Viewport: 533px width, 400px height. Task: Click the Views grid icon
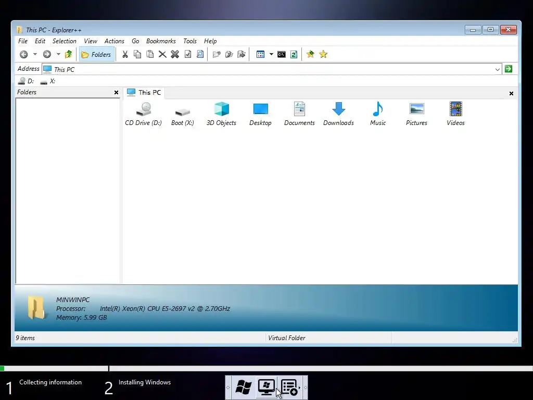(x=260, y=54)
